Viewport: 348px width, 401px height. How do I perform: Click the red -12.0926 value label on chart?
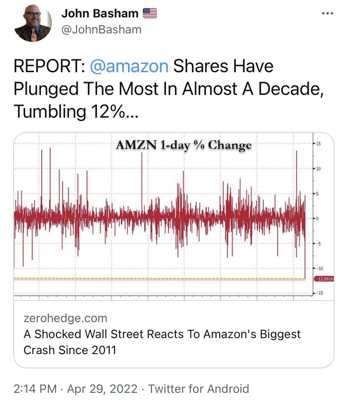click(324, 279)
